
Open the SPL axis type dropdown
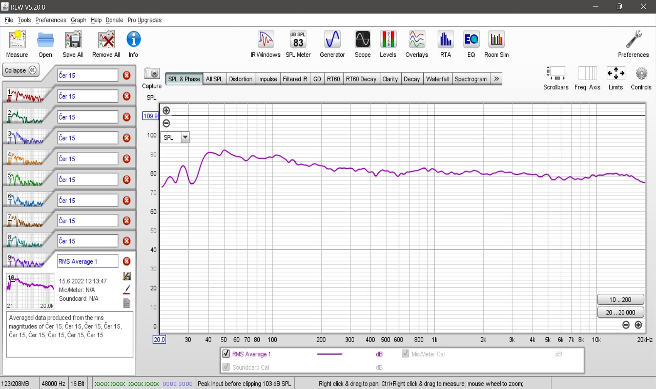point(185,137)
